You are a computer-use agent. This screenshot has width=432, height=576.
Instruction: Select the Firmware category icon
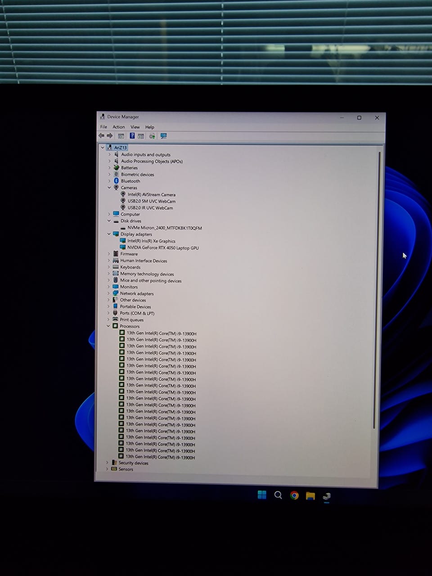[x=116, y=254]
